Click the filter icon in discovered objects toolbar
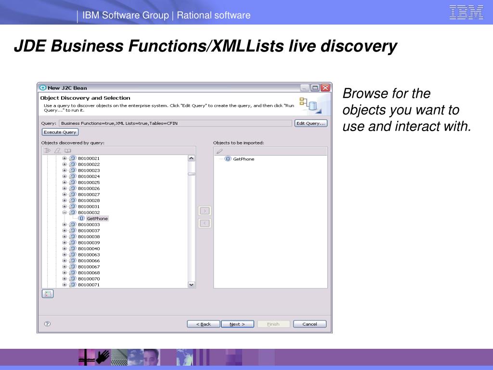 click(x=47, y=150)
